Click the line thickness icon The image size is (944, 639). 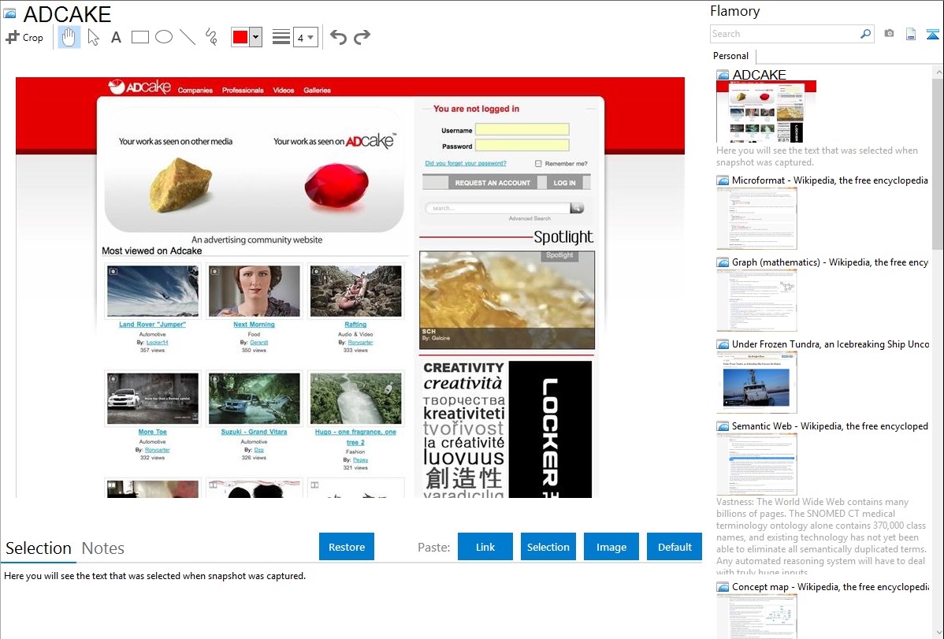point(281,37)
